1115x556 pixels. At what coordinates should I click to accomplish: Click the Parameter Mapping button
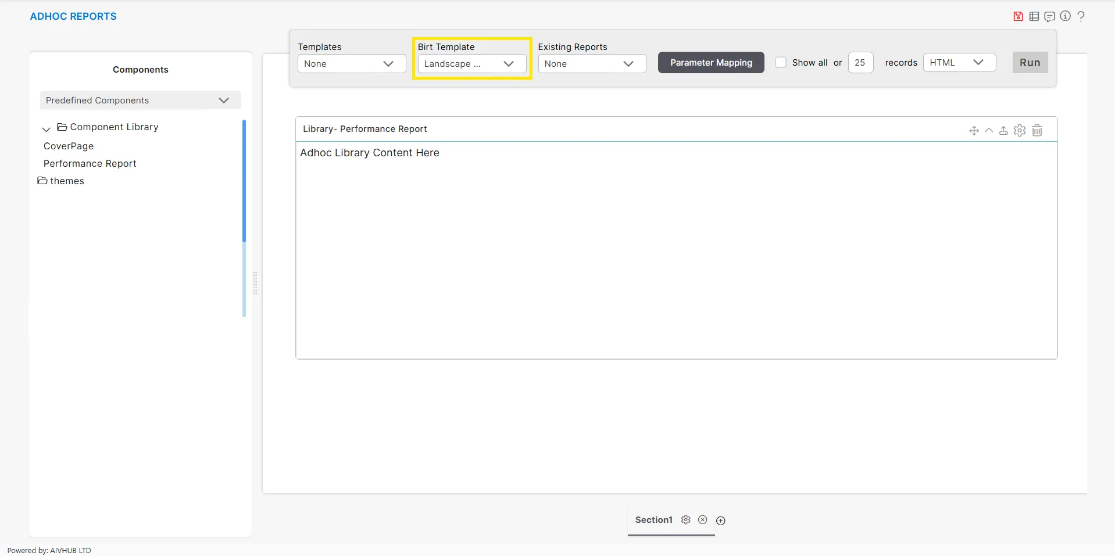coord(710,63)
